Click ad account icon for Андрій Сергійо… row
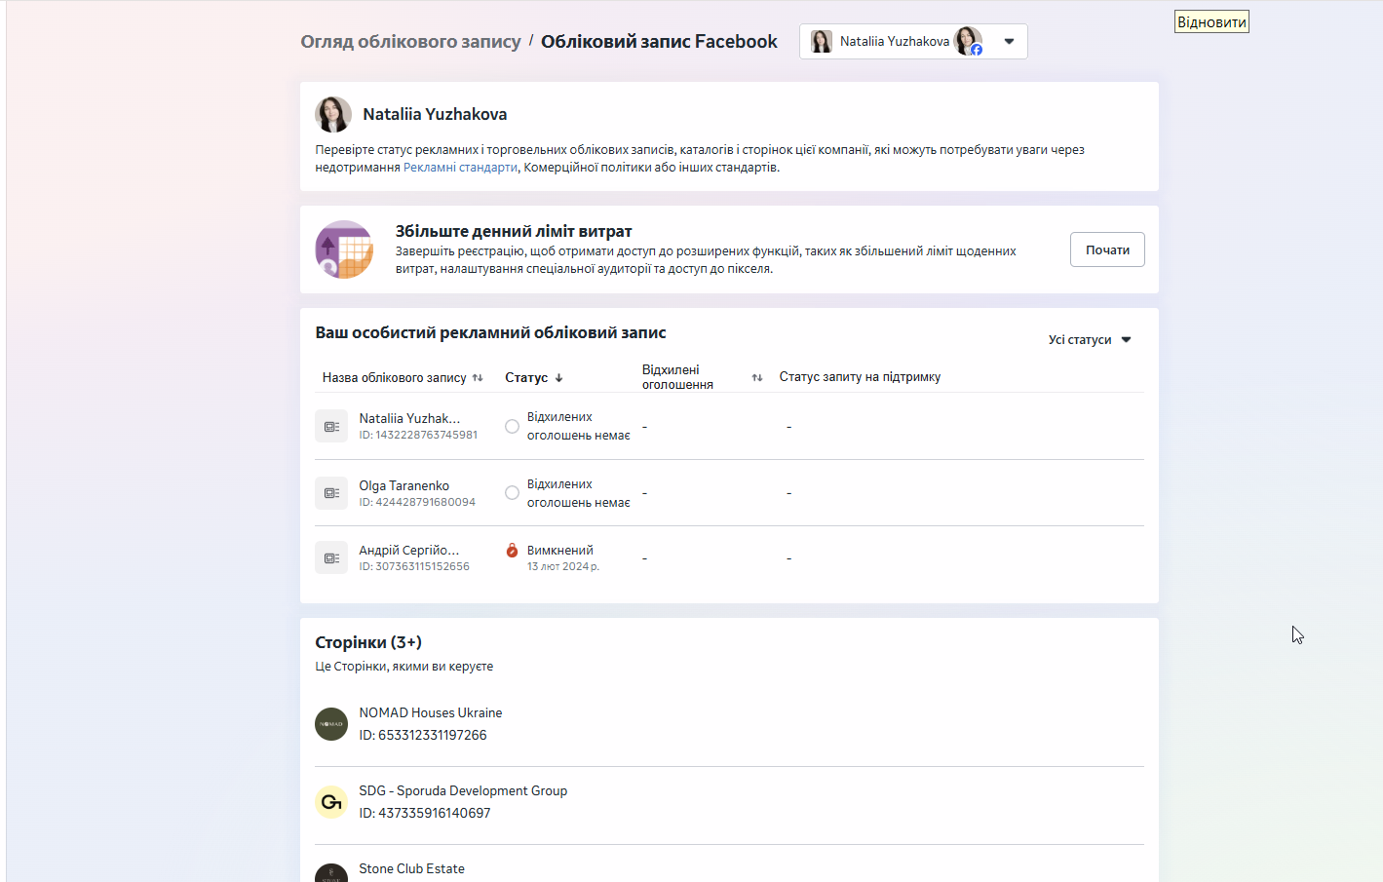1383x882 pixels. tap(331, 558)
